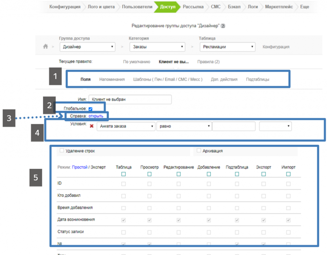Toggle the Глобальное checkbox

pyautogui.click(x=90, y=109)
